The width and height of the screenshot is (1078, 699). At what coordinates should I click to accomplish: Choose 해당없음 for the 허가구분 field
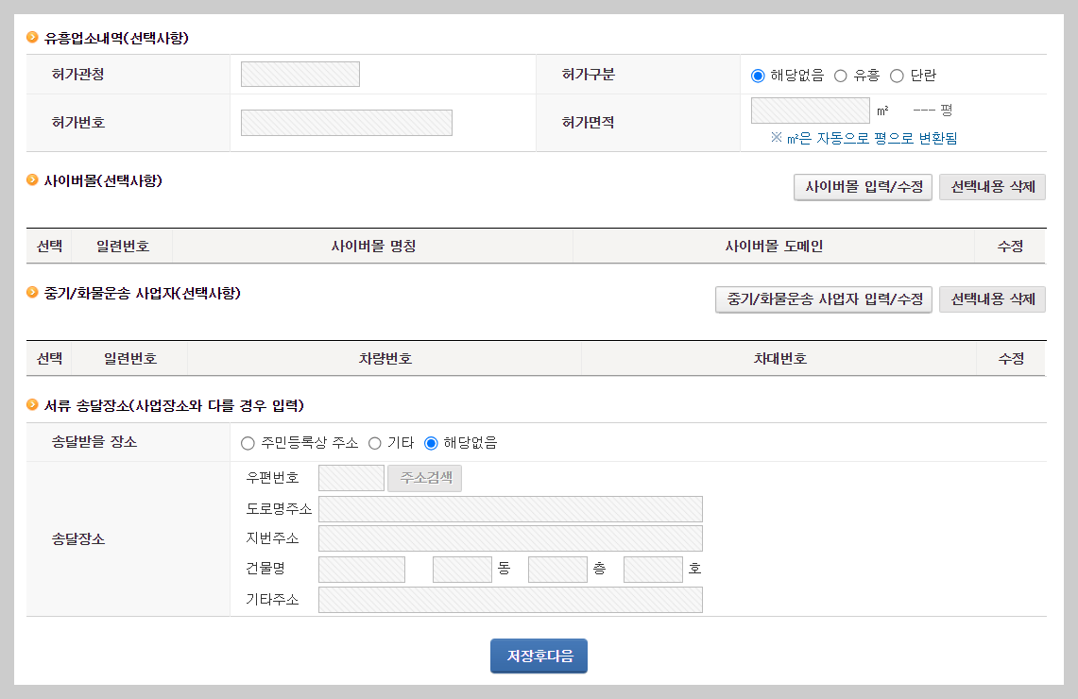(x=756, y=74)
